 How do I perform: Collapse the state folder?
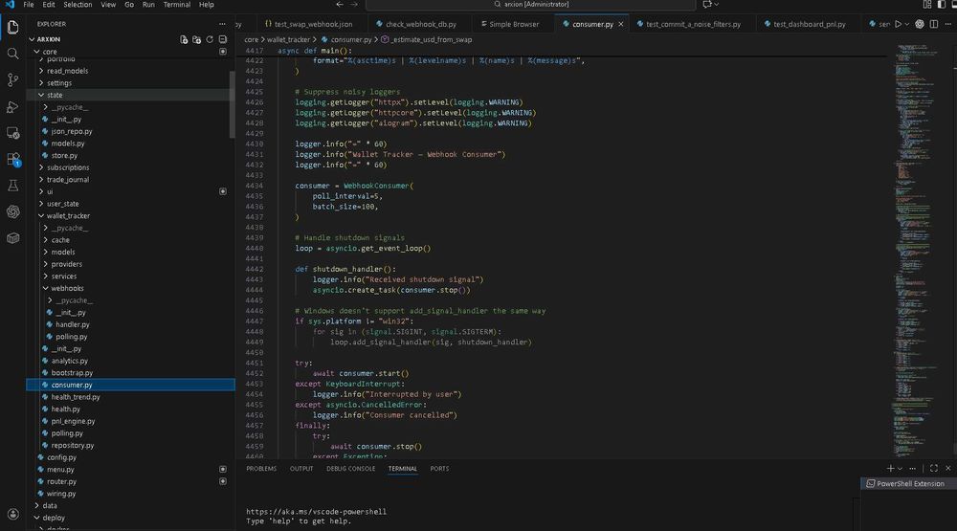click(x=130, y=96)
